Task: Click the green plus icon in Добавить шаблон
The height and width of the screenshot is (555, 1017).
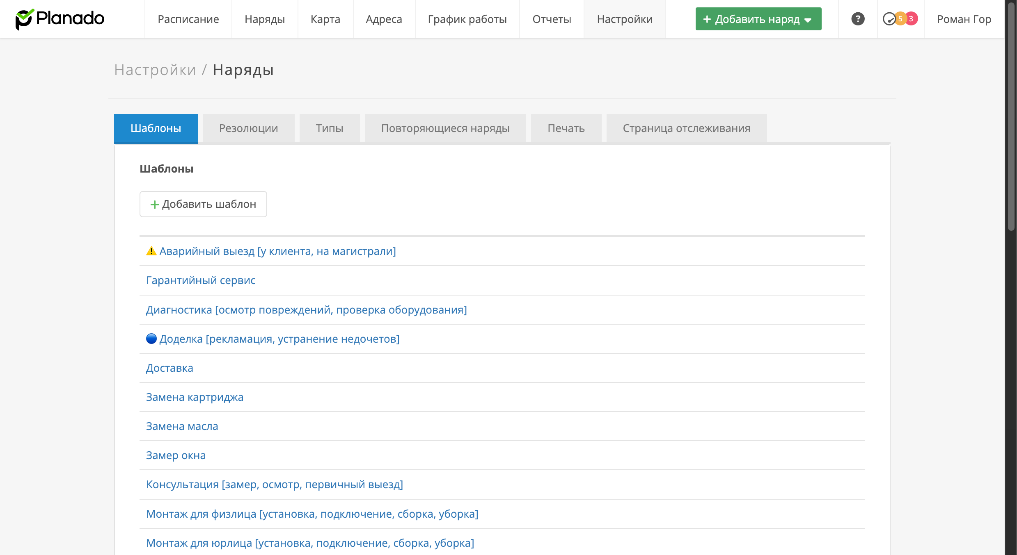Action: [x=154, y=204]
